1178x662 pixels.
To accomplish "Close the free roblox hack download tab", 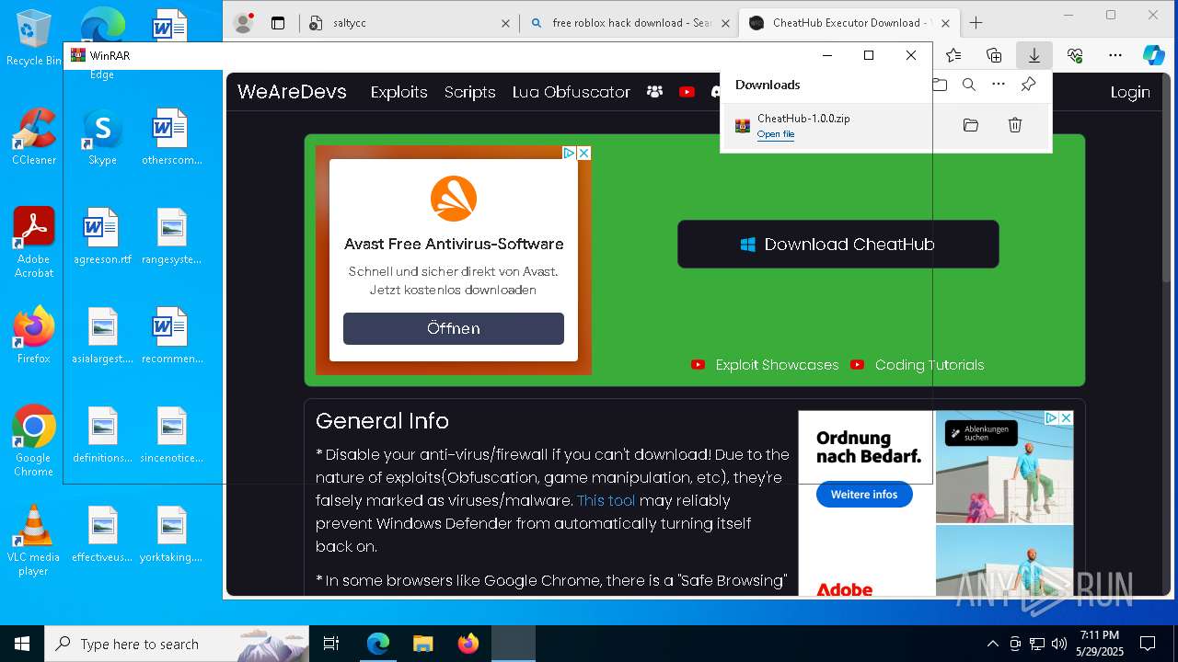I will click(x=725, y=23).
